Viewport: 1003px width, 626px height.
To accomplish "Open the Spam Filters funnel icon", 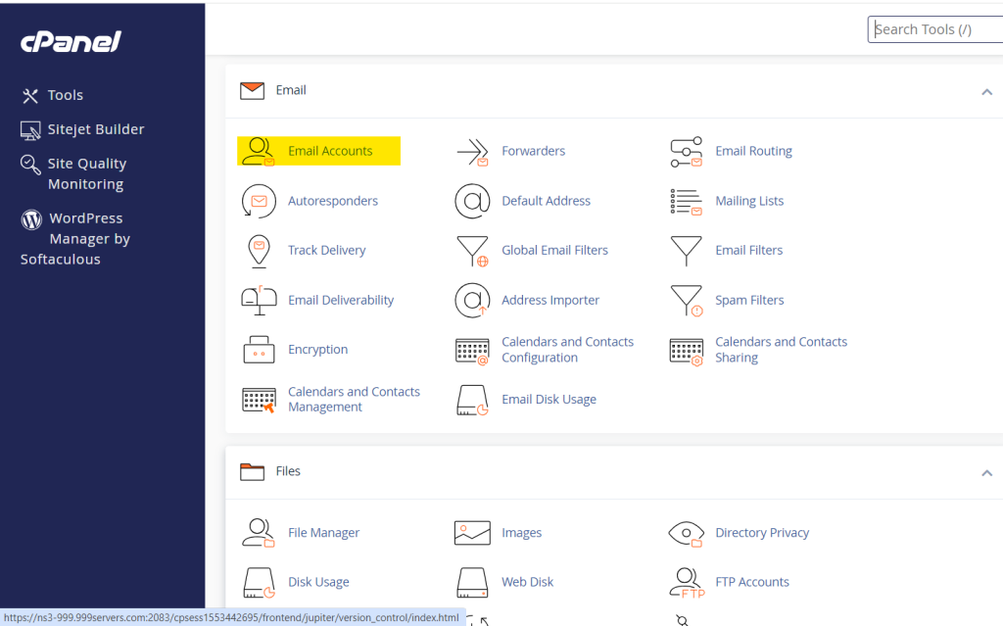I will click(686, 301).
